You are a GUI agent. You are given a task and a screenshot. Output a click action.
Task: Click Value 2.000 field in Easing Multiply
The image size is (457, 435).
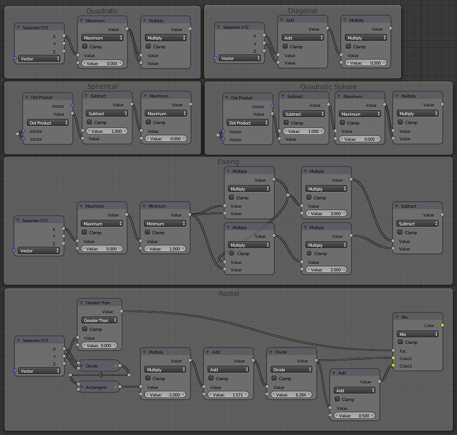pos(326,270)
